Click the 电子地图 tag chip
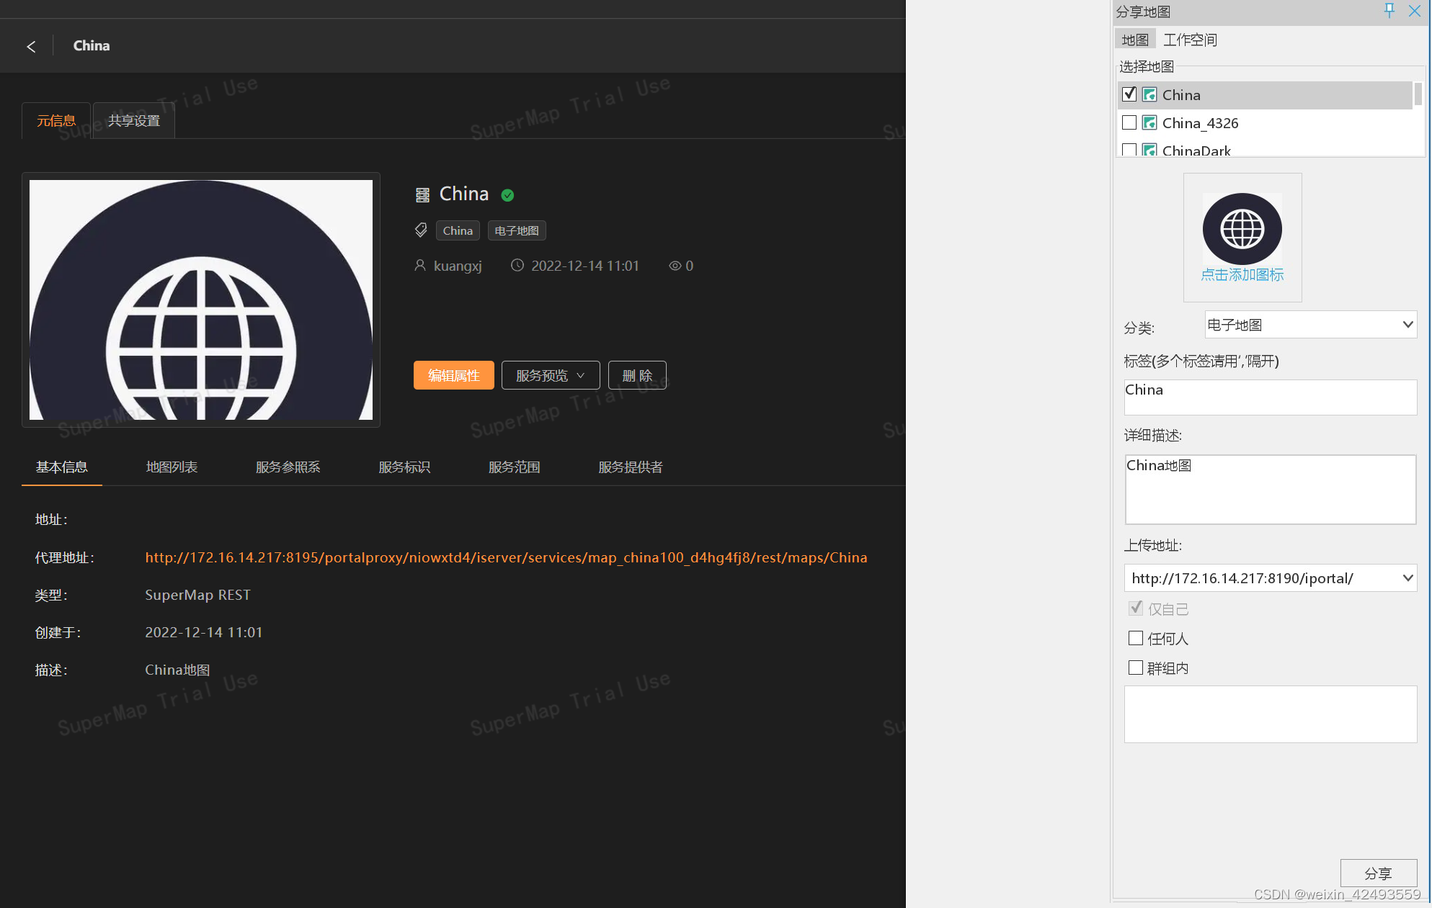The height and width of the screenshot is (908, 1432). point(517,230)
